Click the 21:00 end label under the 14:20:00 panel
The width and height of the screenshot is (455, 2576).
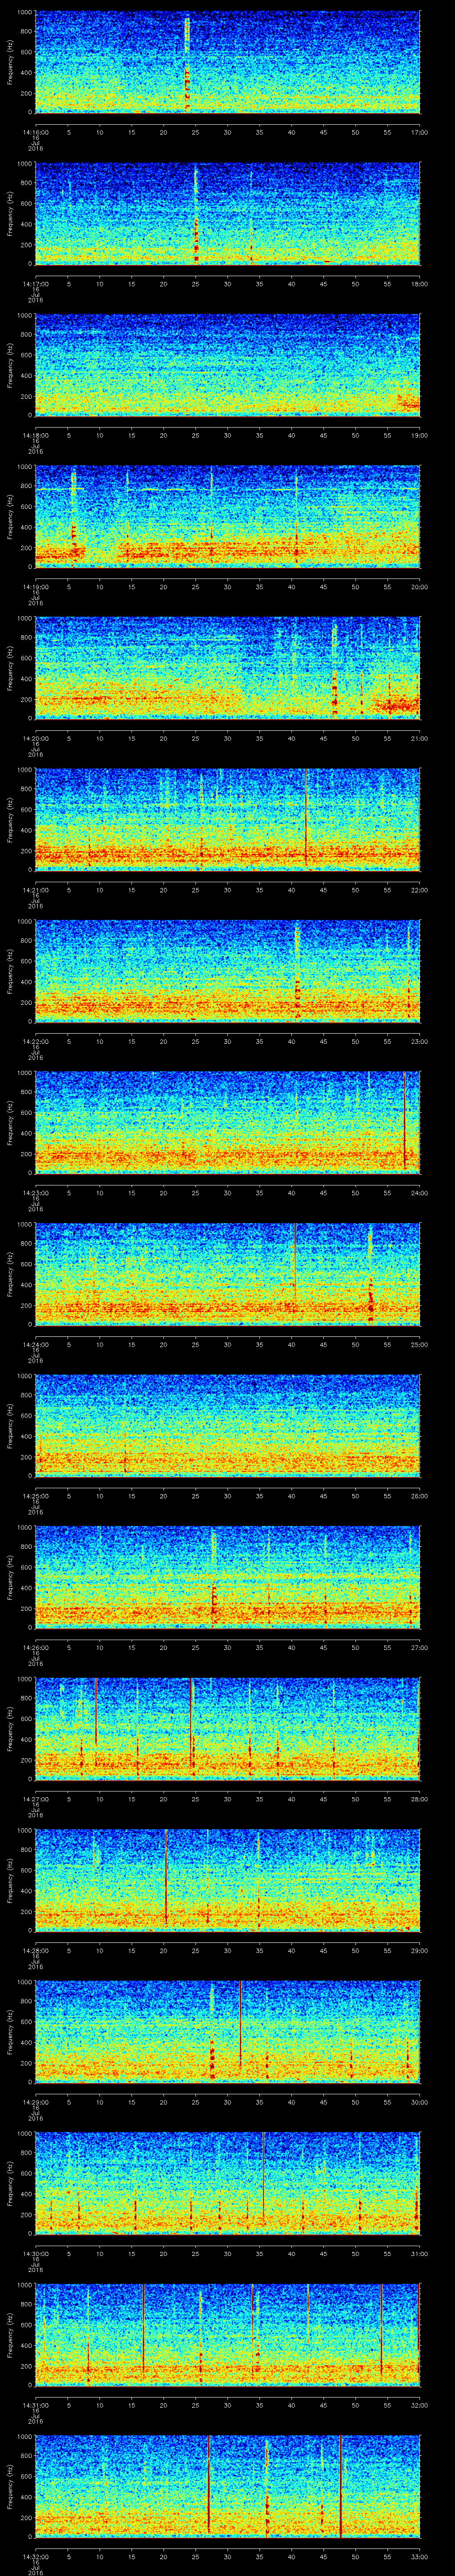coord(420,738)
